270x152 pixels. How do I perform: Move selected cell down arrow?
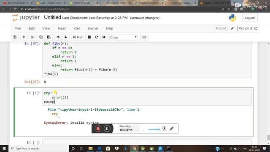(66, 37)
